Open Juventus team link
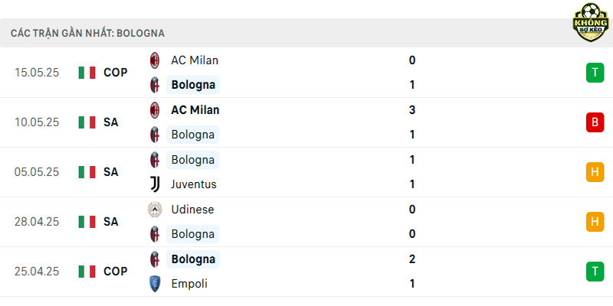 [x=194, y=184]
